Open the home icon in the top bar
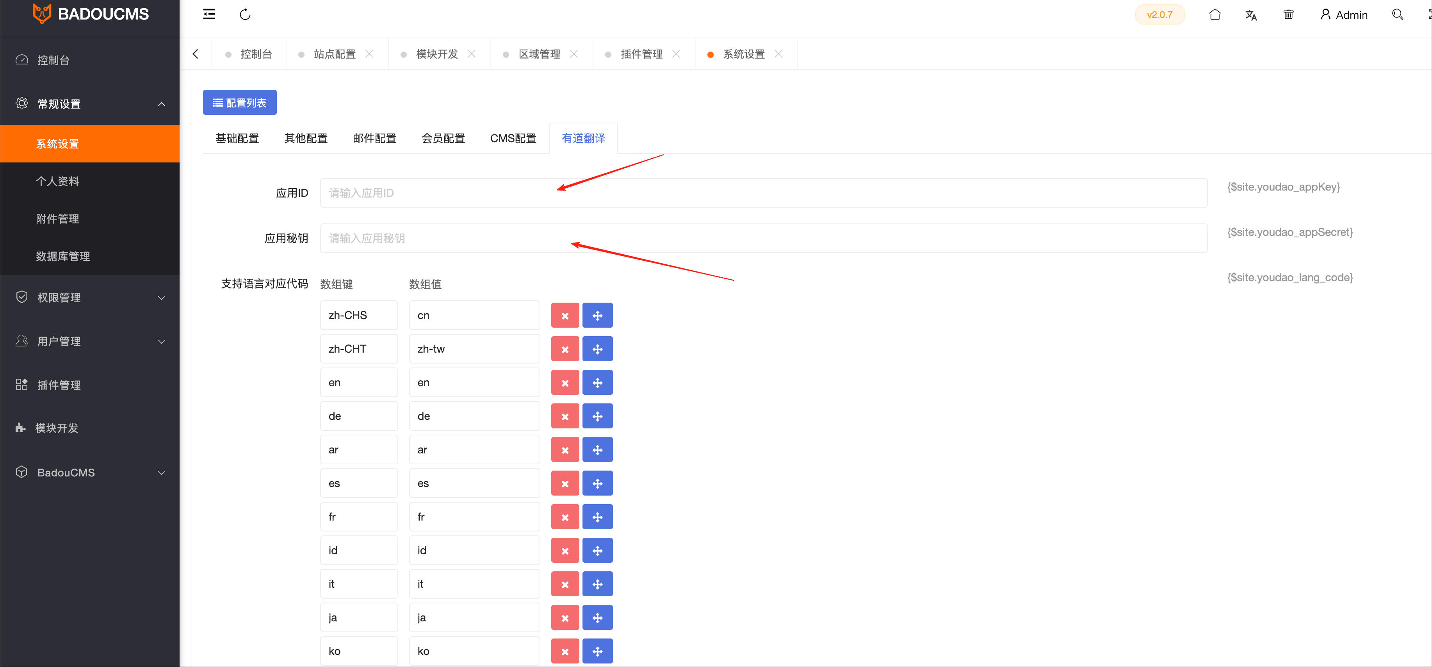The height and width of the screenshot is (667, 1432). (1215, 14)
